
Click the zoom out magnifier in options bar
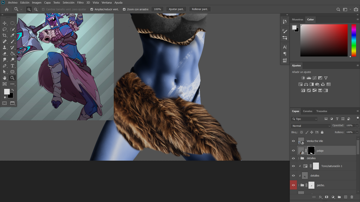coord(36,9)
